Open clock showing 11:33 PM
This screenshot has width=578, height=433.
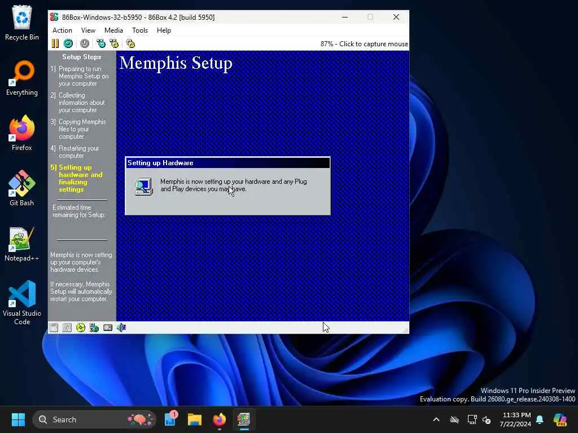(515, 419)
